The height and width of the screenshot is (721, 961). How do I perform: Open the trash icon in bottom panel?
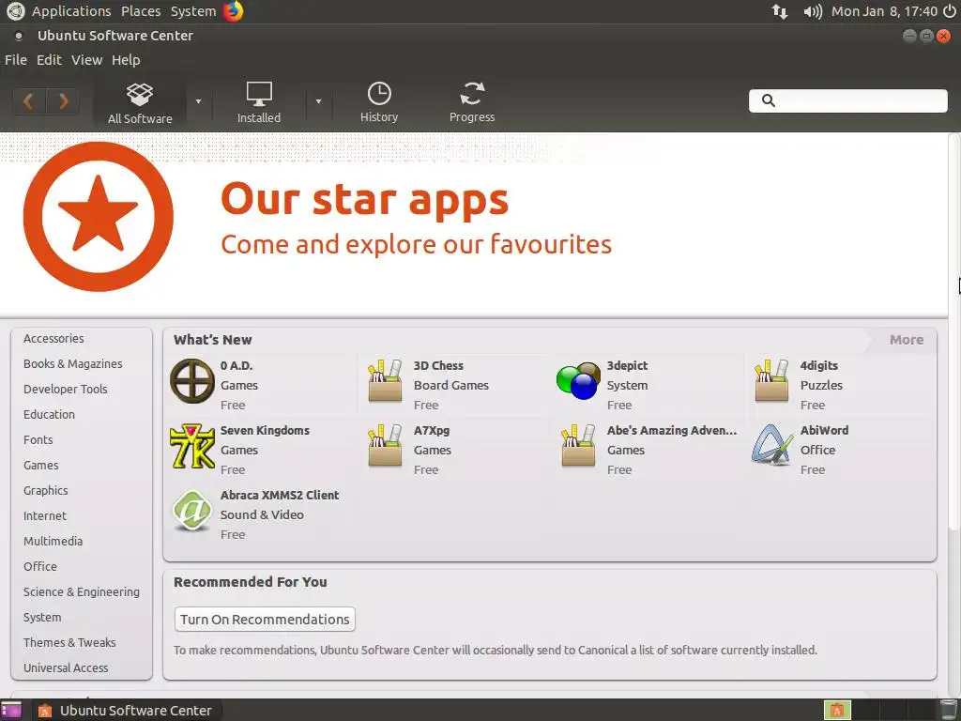pyautogui.click(x=948, y=710)
